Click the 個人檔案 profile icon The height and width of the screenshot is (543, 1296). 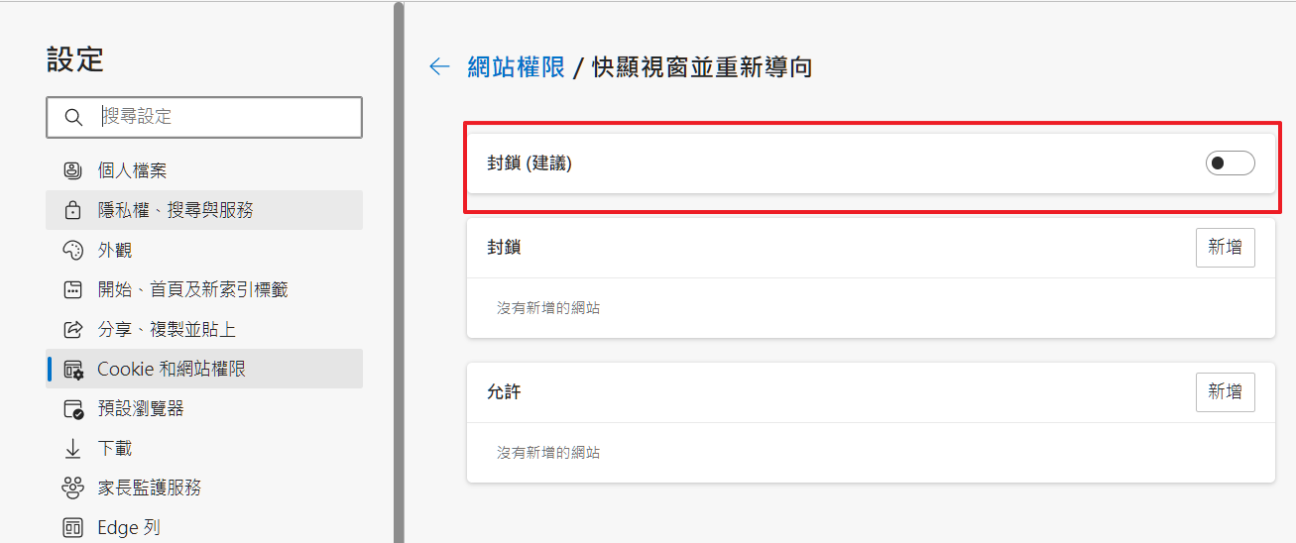pyautogui.click(x=72, y=170)
